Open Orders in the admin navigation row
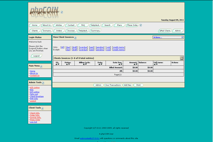213x142 pixels. (59, 31)
